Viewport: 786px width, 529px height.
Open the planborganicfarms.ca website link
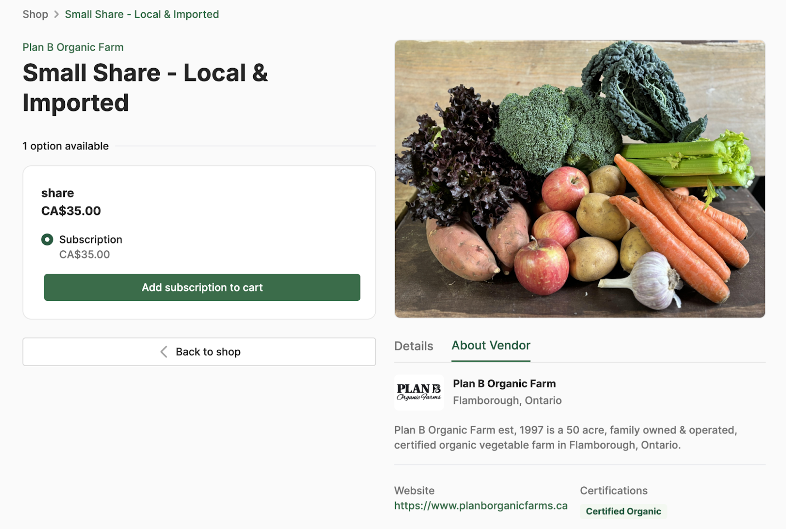point(481,505)
